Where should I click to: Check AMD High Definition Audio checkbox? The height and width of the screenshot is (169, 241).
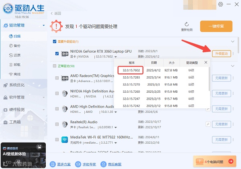click(x=57, y=109)
